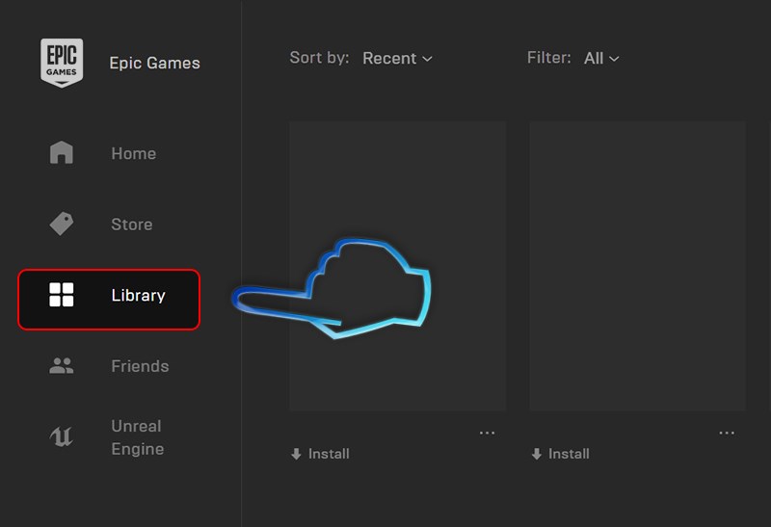Image resolution: width=771 pixels, height=527 pixels.
Task: Open the Sort by Recent dropdown
Action: tap(397, 59)
